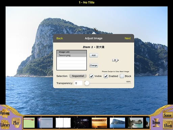Go to Next in Adjust Image dialog

[128, 38]
